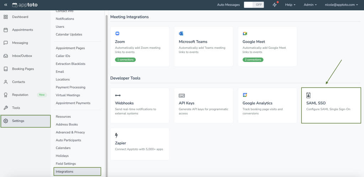
Task: Open the Help dropdown menu
Action: click(290, 5)
